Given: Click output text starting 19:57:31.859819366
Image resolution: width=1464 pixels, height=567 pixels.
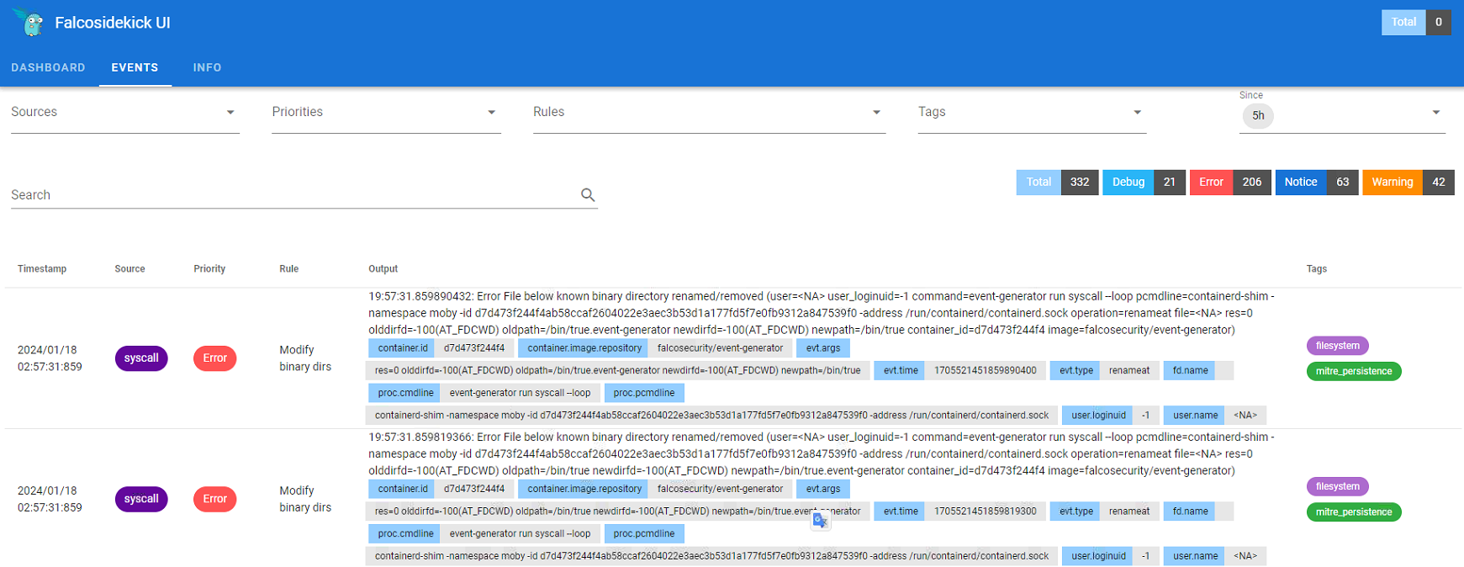Looking at the screenshot, I should click(x=822, y=453).
